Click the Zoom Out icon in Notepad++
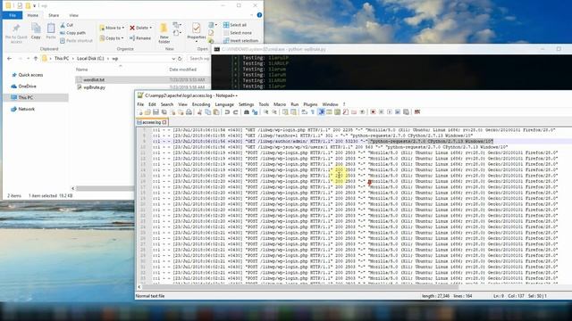572x321 pixels. coord(274,112)
